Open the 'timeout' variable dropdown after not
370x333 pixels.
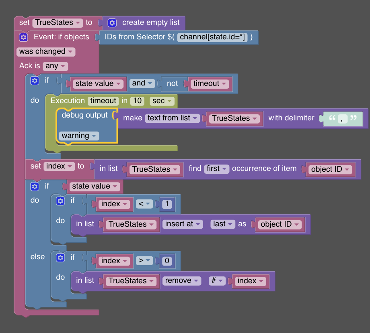coord(210,83)
